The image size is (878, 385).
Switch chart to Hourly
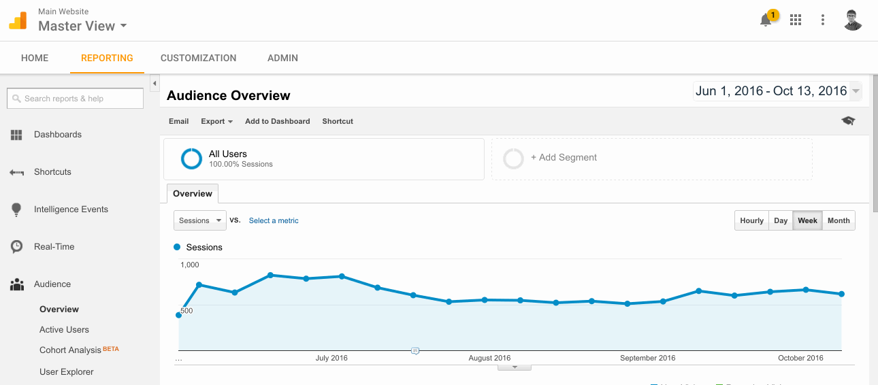click(x=751, y=220)
